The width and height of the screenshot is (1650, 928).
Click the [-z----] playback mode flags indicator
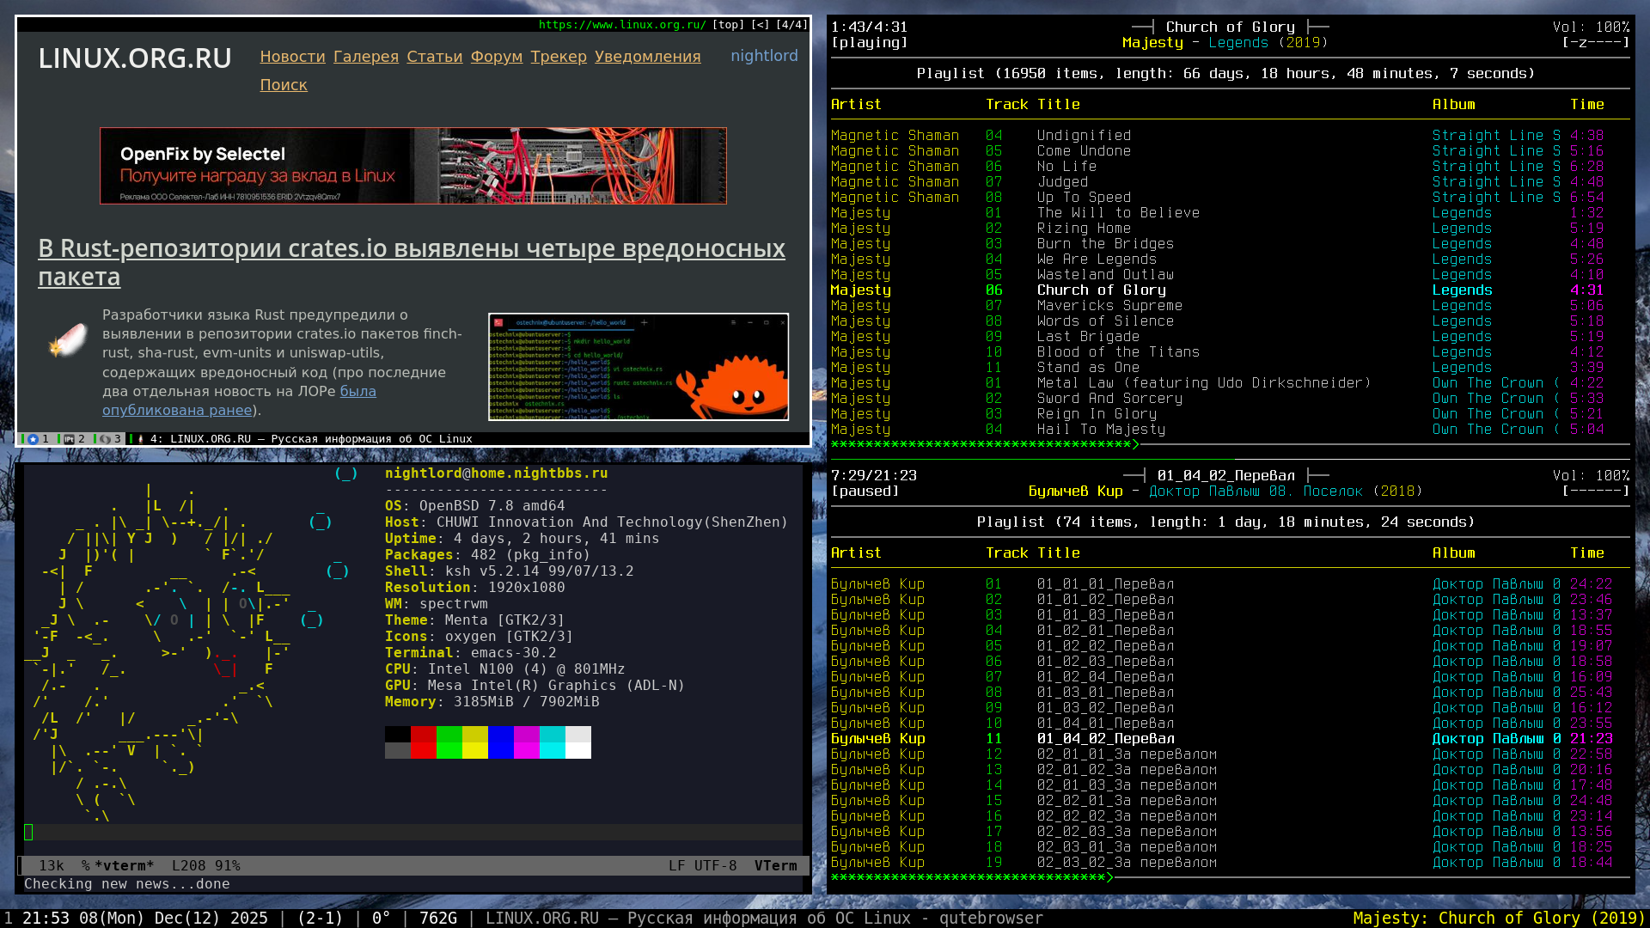tap(1594, 43)
